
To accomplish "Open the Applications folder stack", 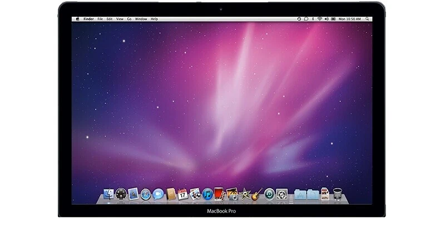I will click(x=300, y=195).
